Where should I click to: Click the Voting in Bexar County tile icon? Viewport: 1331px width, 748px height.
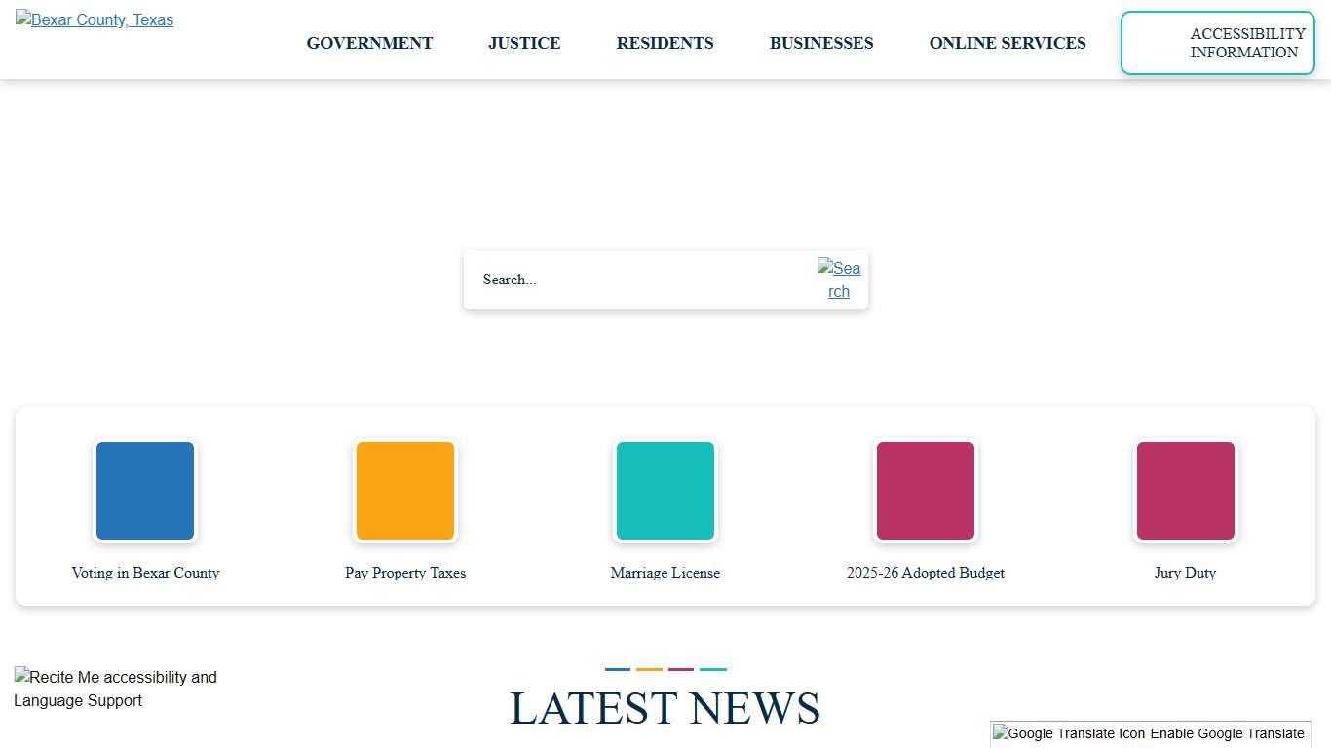(144, 490)
